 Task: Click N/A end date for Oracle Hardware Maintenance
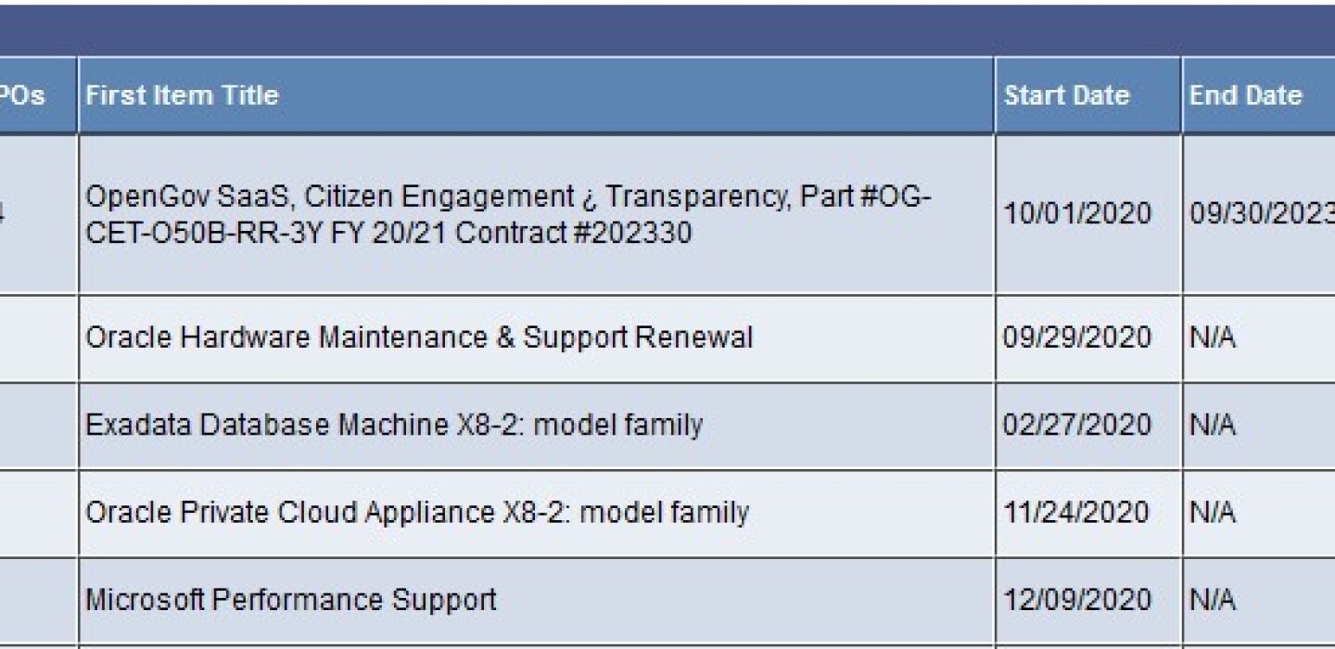(x=1213, y=337)
